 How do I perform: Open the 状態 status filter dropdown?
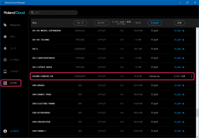coord(179,23)
